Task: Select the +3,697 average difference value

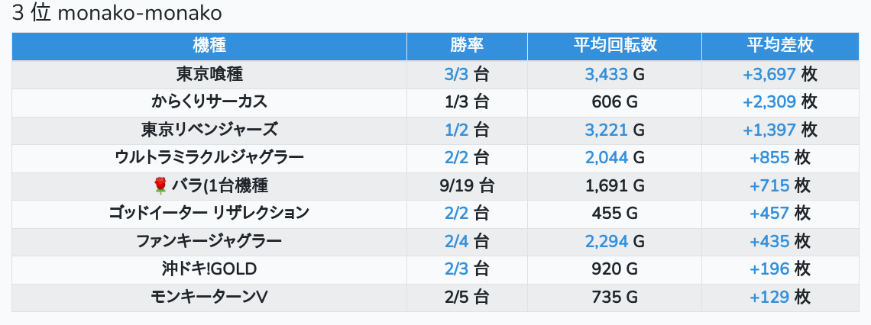Action: tap(769, 74)
